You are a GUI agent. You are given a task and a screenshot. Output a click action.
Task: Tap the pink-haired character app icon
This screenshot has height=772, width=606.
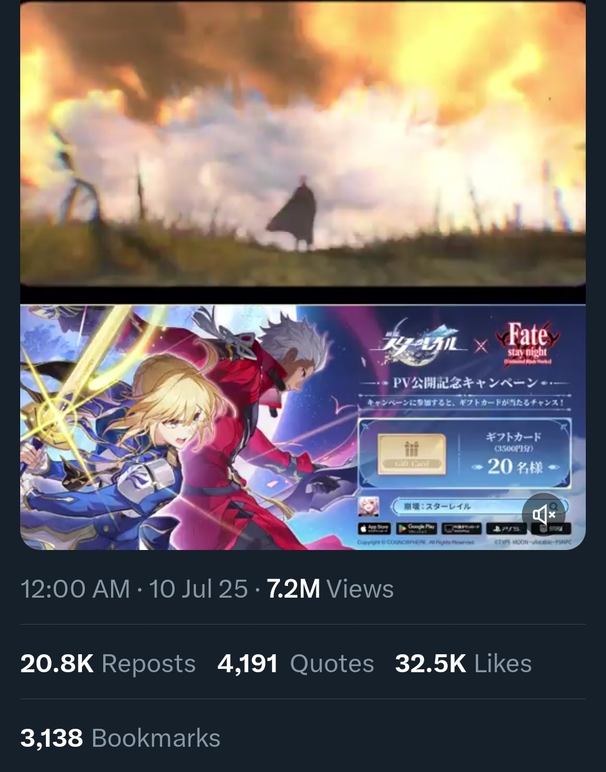369,506
